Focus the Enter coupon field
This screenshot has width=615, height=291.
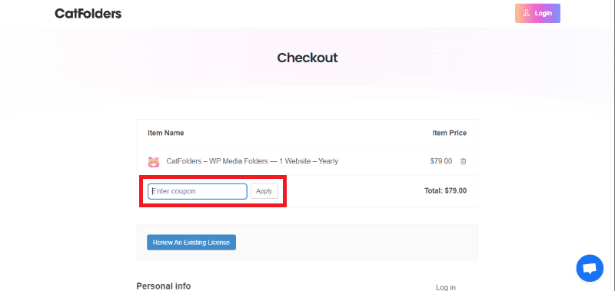pyautogui.click(x=198, y=191)
